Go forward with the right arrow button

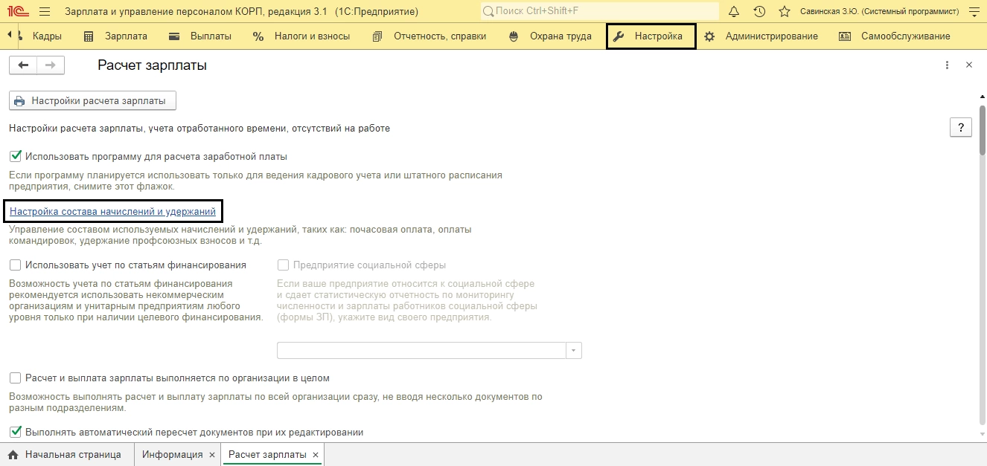[51, 65]
